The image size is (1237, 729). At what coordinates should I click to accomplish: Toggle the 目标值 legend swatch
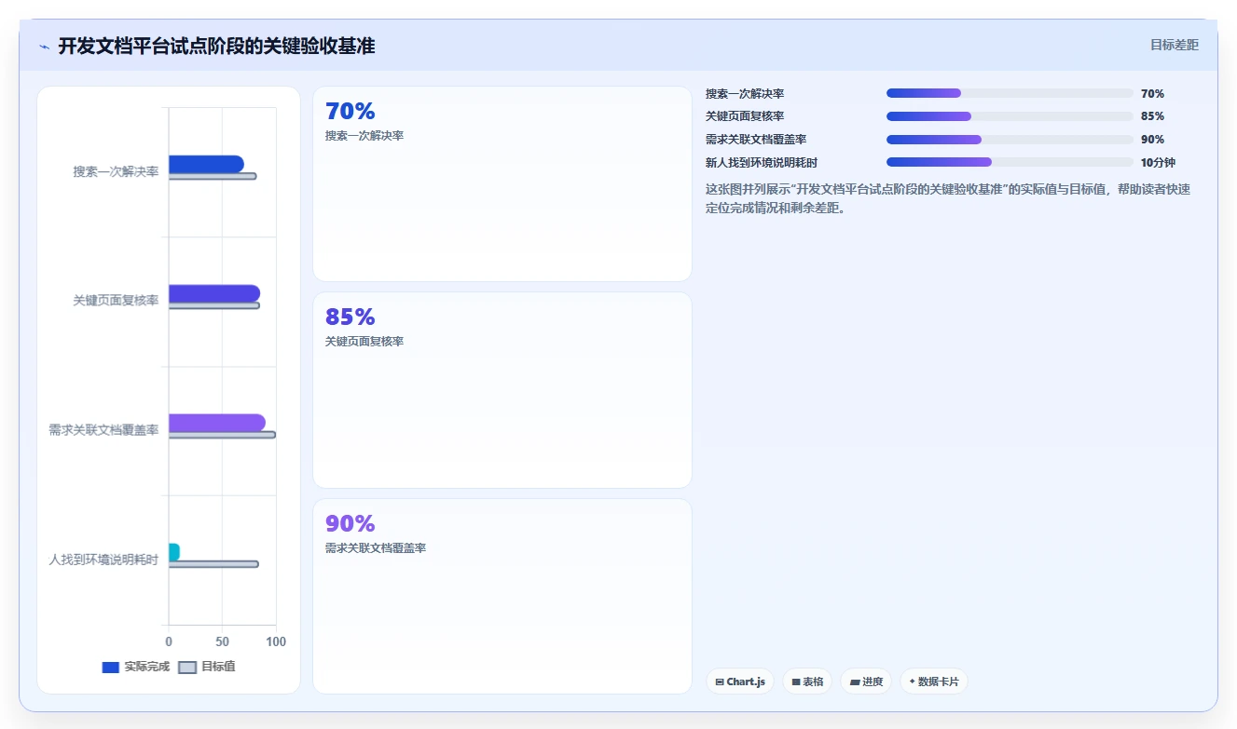[187, 667]
